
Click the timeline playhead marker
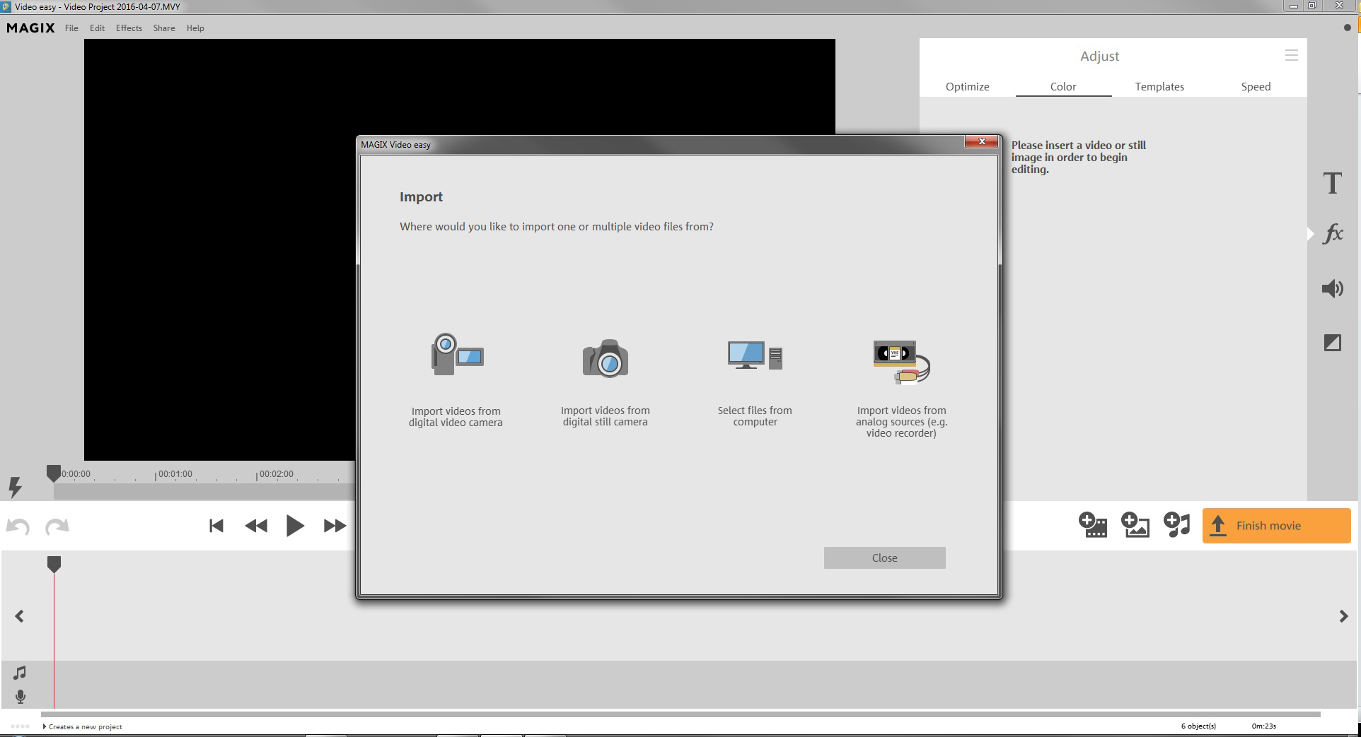[x=54, y=564]
